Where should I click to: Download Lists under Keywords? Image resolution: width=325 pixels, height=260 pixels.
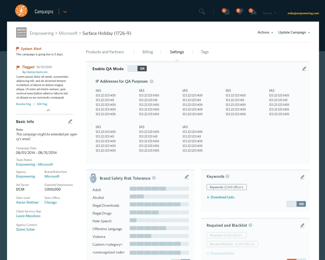pos(220,197)
